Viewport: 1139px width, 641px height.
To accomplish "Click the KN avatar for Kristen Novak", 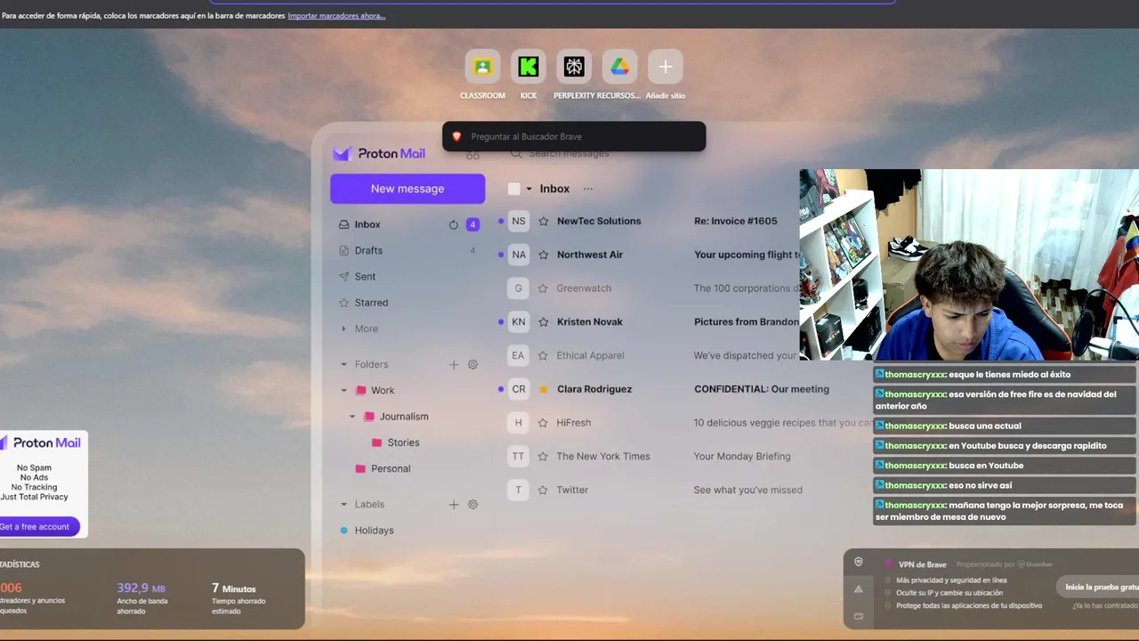I will click(519, 321).
